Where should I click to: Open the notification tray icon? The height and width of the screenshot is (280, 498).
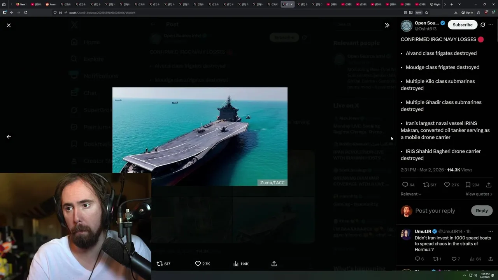tap(493, 275)
